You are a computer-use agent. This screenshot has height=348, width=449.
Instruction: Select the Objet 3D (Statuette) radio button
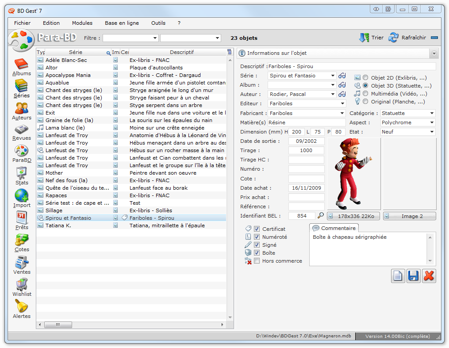365,85
